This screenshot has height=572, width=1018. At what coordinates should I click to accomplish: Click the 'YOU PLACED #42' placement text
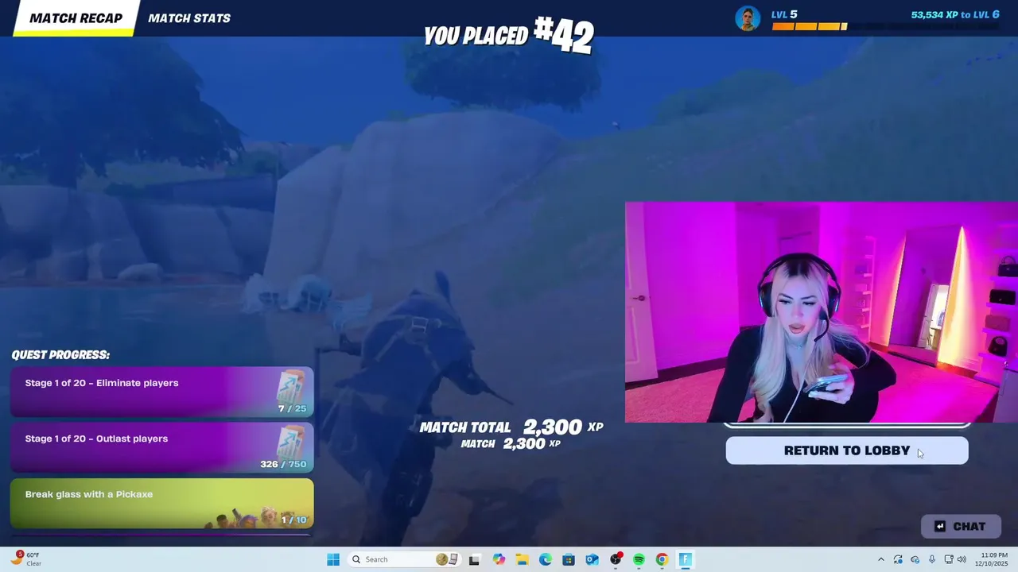509,35
